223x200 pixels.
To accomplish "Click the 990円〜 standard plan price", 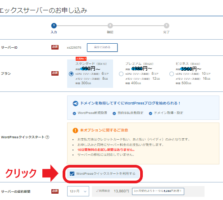I will coord(91,69).
